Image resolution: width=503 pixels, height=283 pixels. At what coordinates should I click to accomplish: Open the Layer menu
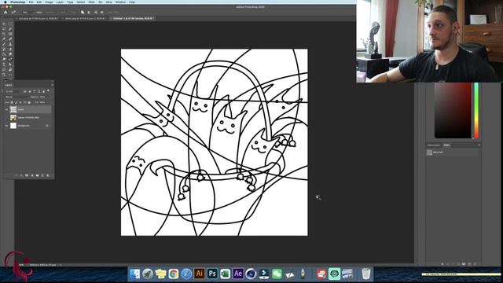point(60,2)
